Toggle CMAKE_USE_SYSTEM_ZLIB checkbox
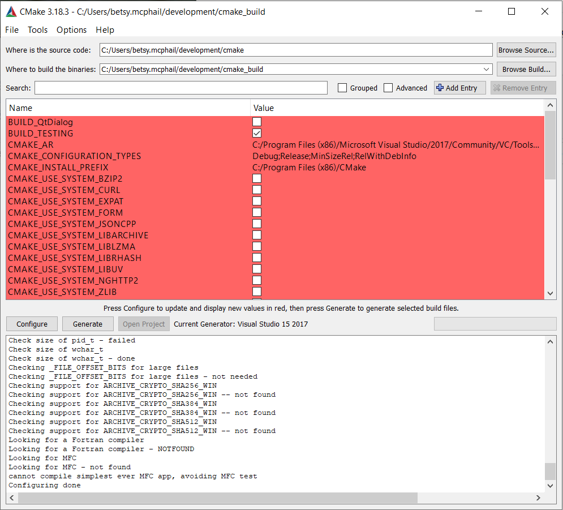The height and width of the screenshot is (510, 563). click(257, 292)
